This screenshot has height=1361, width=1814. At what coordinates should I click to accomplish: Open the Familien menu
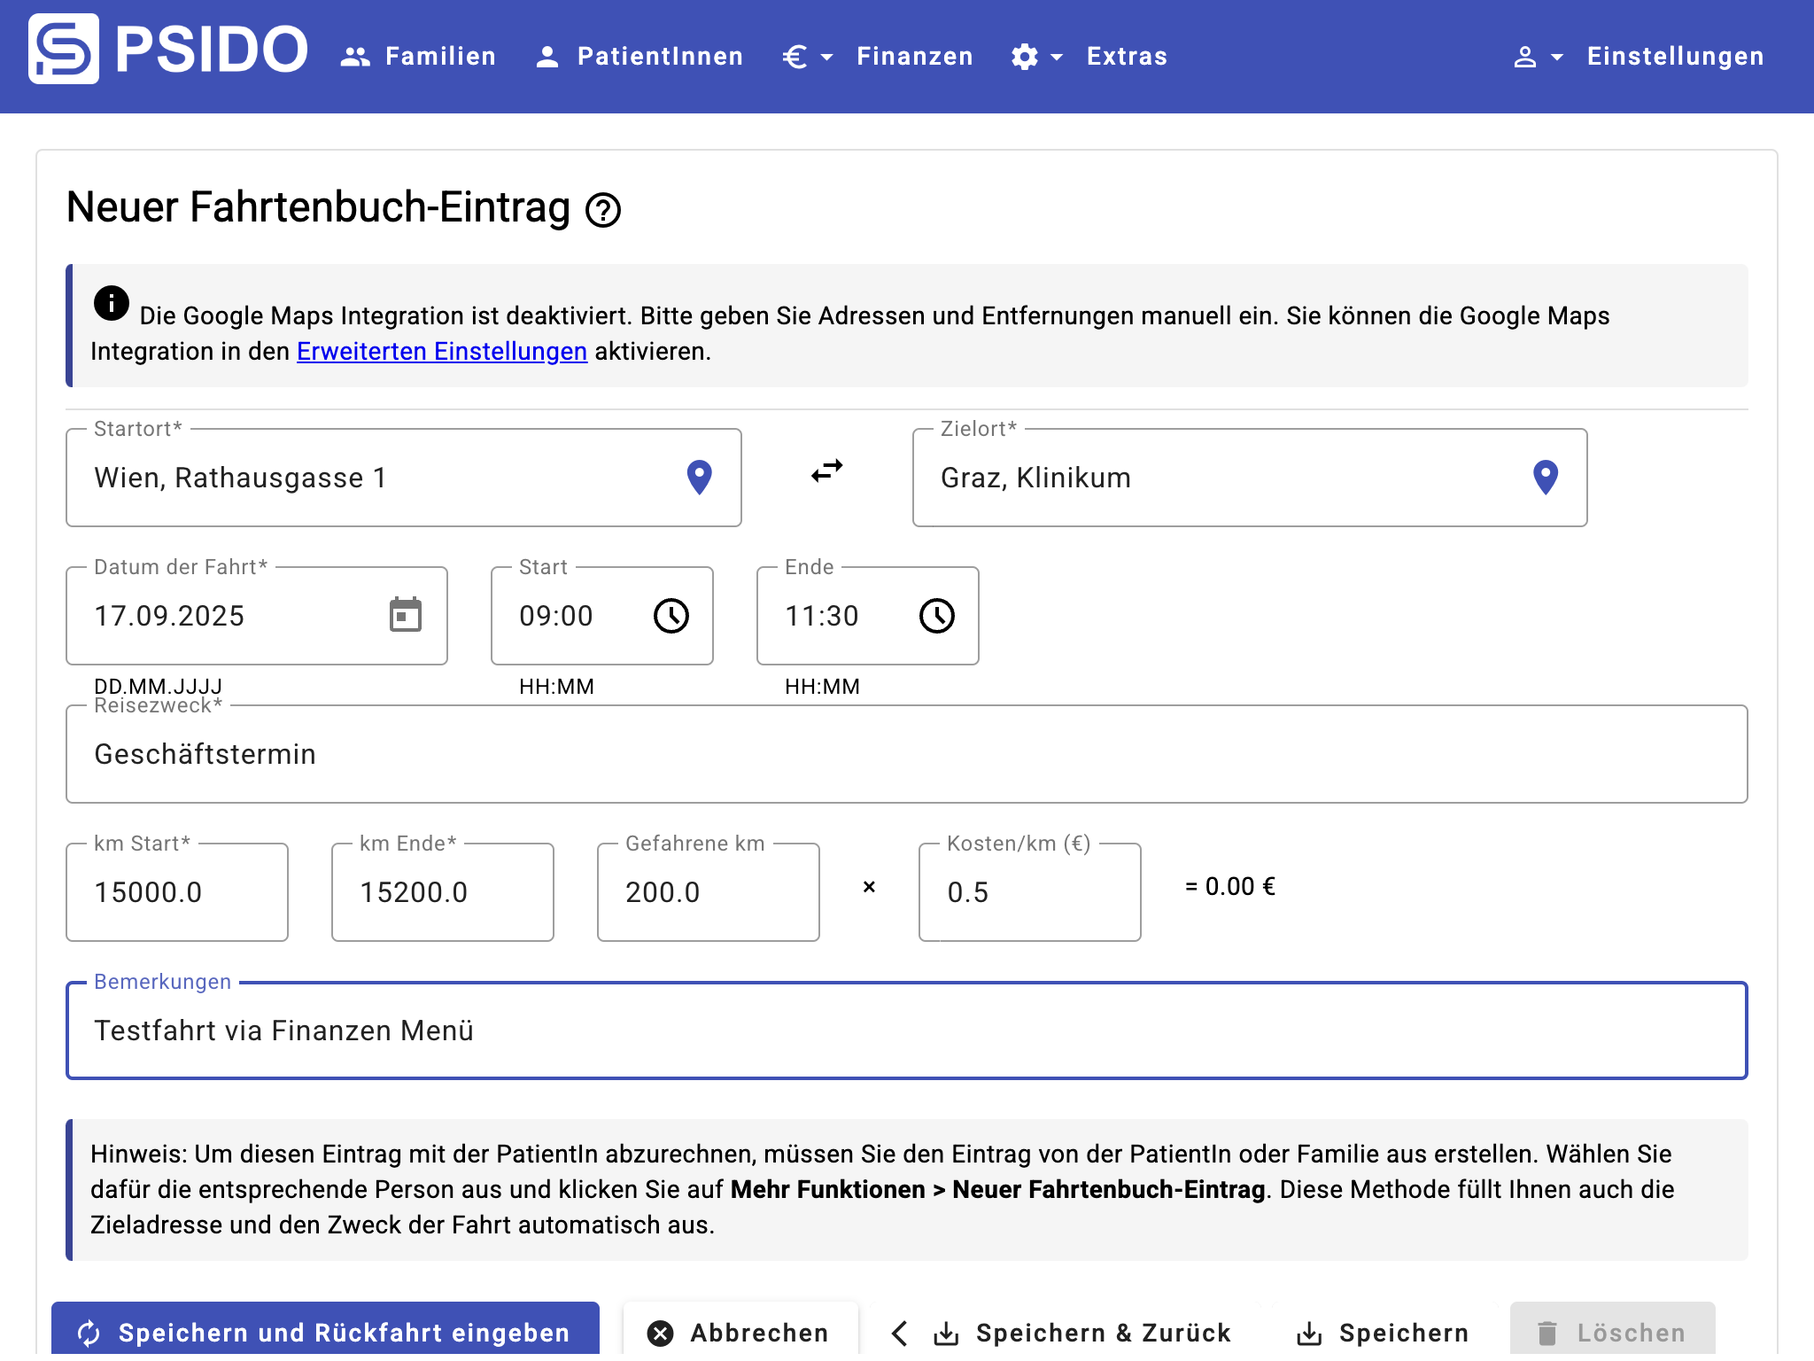click(418, 57)
